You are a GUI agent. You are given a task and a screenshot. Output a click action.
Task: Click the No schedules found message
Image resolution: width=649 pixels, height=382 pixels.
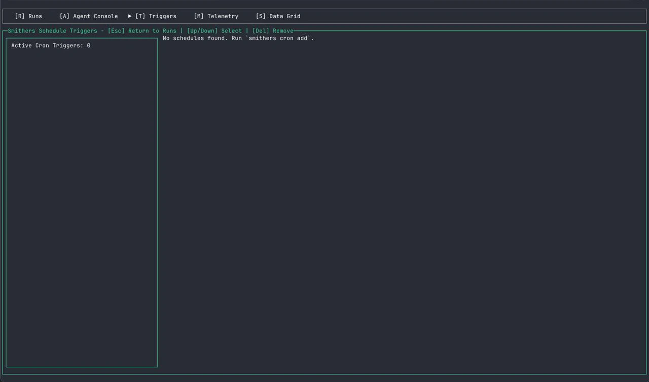pos(195,38)
